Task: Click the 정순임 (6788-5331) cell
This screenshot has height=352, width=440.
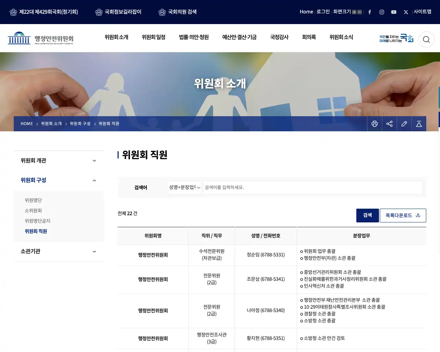Action: (x=266, y=255)
